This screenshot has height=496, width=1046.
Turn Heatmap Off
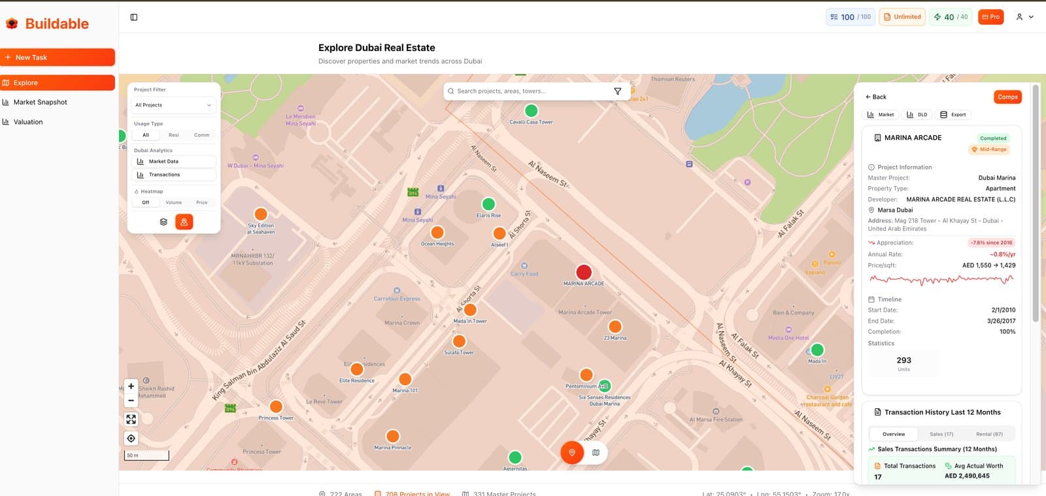146,203
